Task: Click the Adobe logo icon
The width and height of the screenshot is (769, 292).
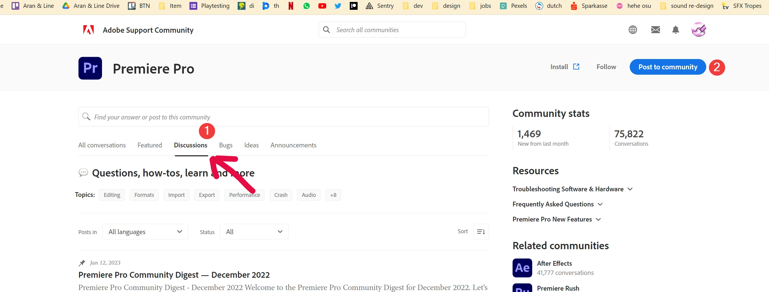Action: 88,30
